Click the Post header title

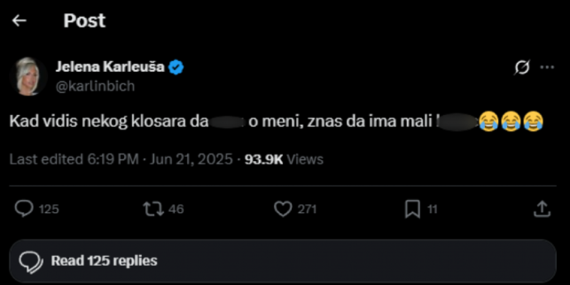[84, 21]
